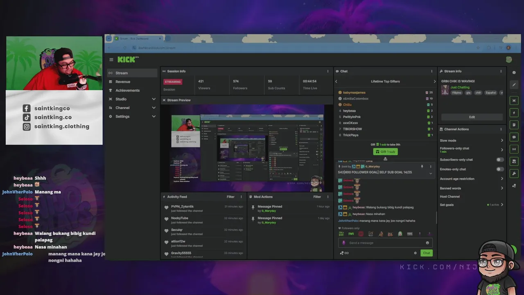The height and width of the screenshot is (295, 524).
Task: Click PVPN_Zytor4lk in Activity Feed
Action: [182, 206]
